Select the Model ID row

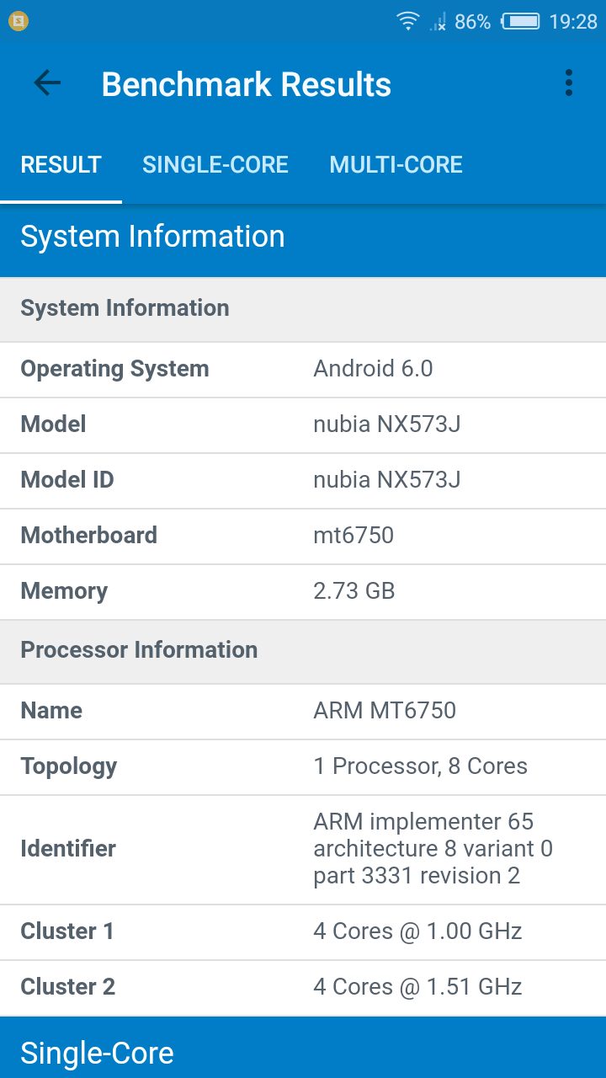pos(303,480)
